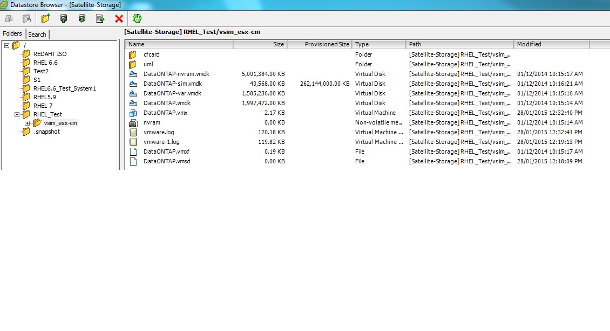
Task: Download a file from this datastore
Action: tap(82, 18)
